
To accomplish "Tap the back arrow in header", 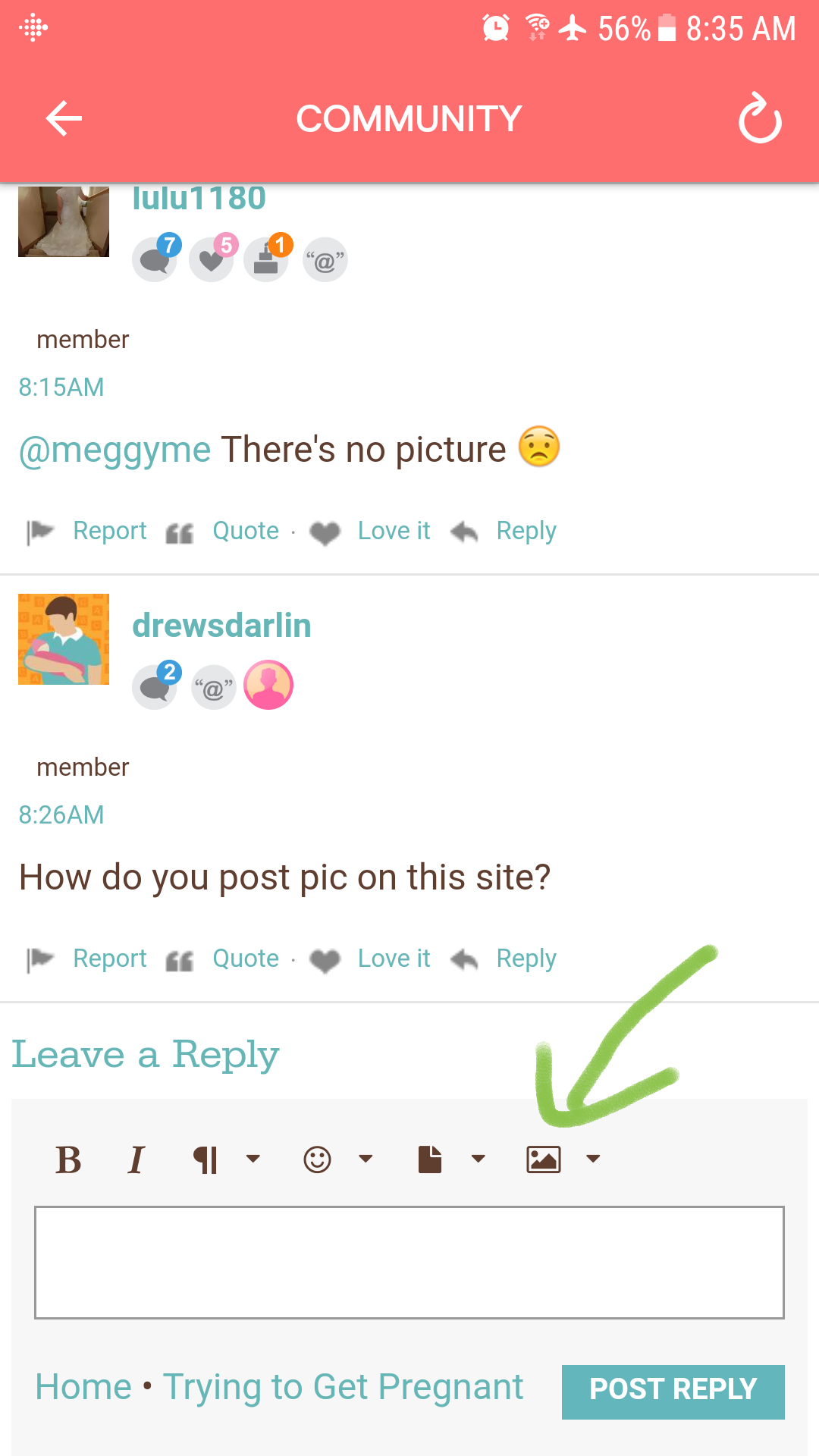I will (64, 118).
